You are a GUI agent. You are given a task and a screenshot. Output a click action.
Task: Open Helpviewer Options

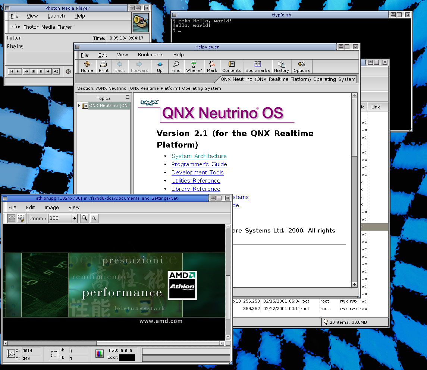click(x=301, y=67)
